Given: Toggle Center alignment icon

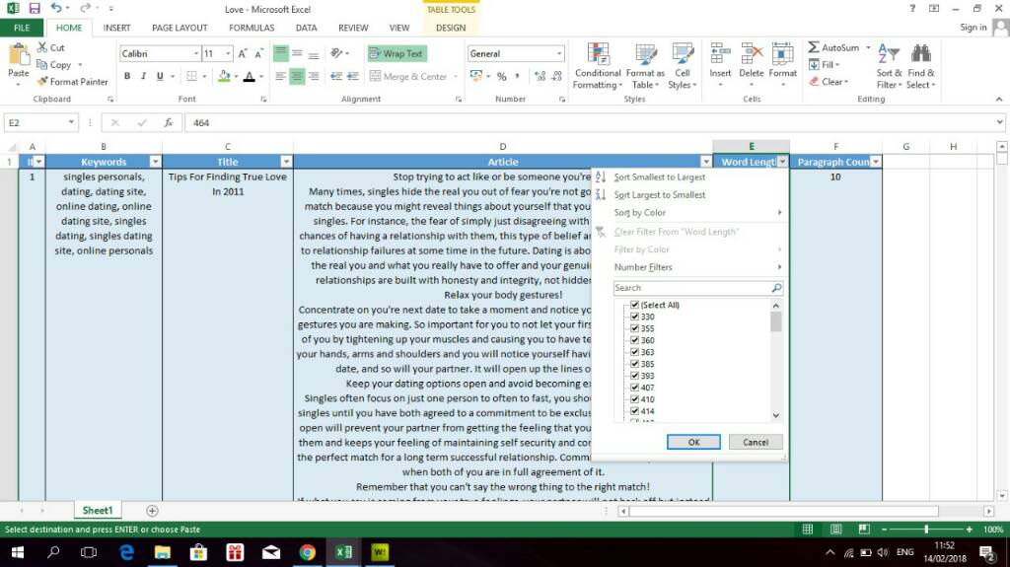Looking at the screenshot, I should [297, 76].
